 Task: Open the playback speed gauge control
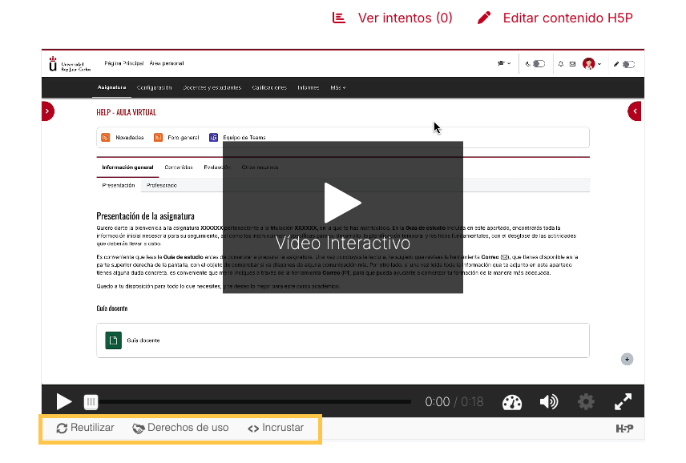point(512,401)
